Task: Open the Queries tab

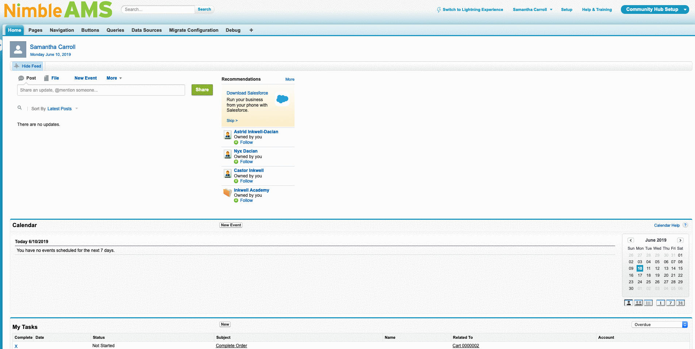Action: [115, 30]
